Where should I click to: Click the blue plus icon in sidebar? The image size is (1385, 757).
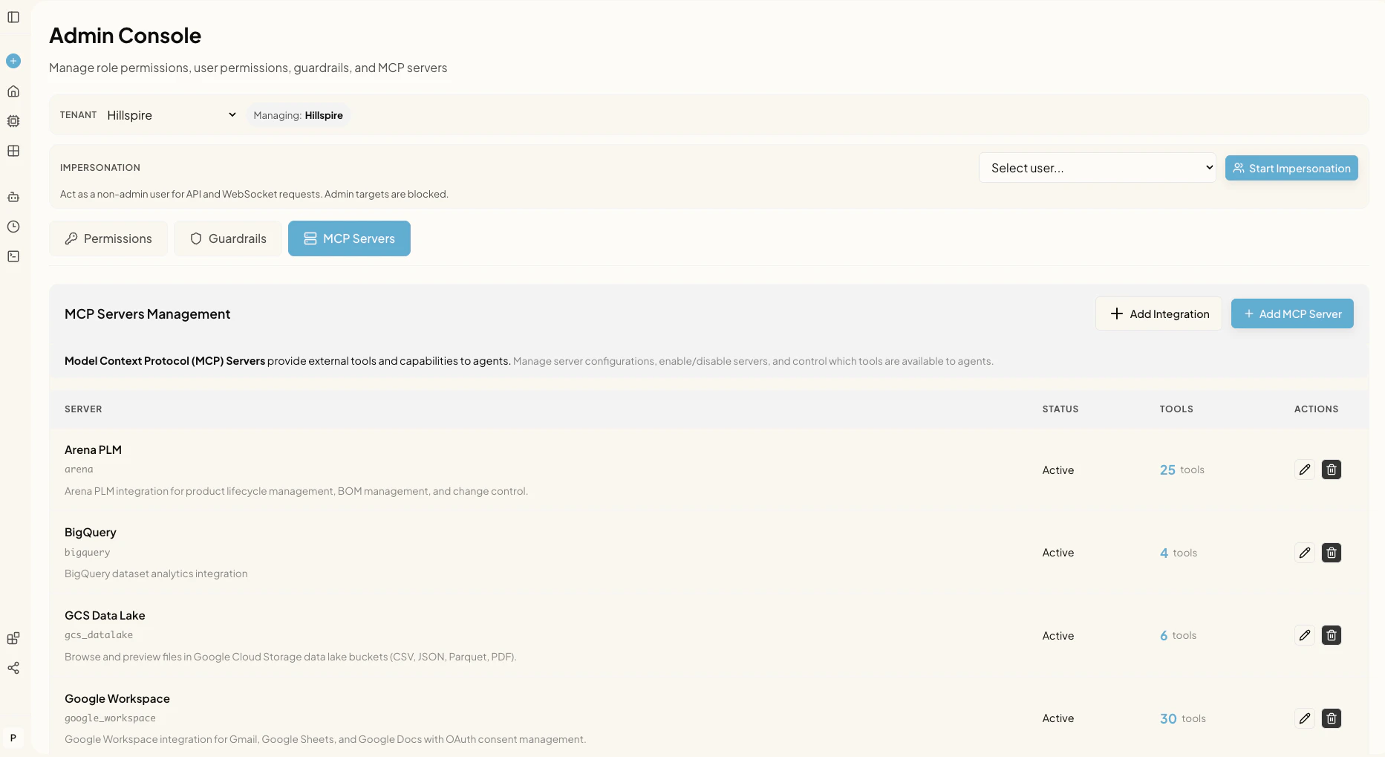point(13,61)
